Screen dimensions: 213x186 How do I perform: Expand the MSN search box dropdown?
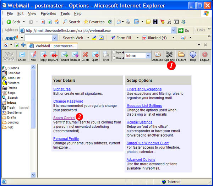click(56, 38)
